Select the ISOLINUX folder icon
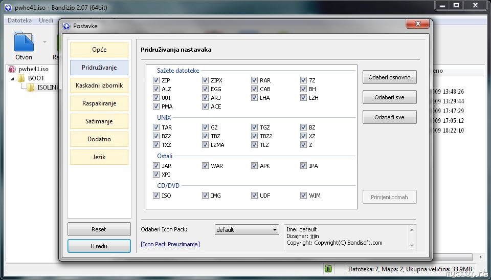The height and width of the screenshot is (280, 491). pos(31,88)
